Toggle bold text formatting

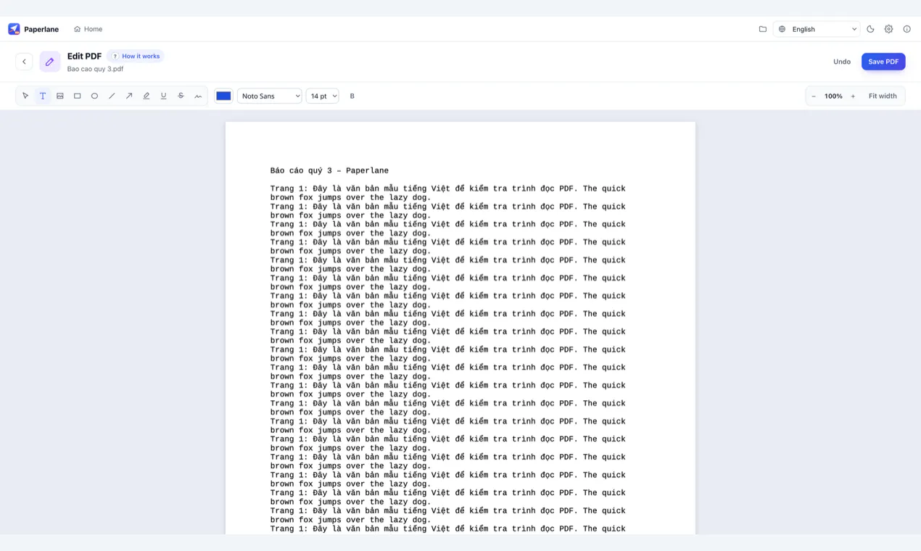tap(352, 96)
